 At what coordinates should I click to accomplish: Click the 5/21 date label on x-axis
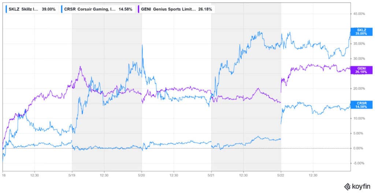(x=211, y=175)
